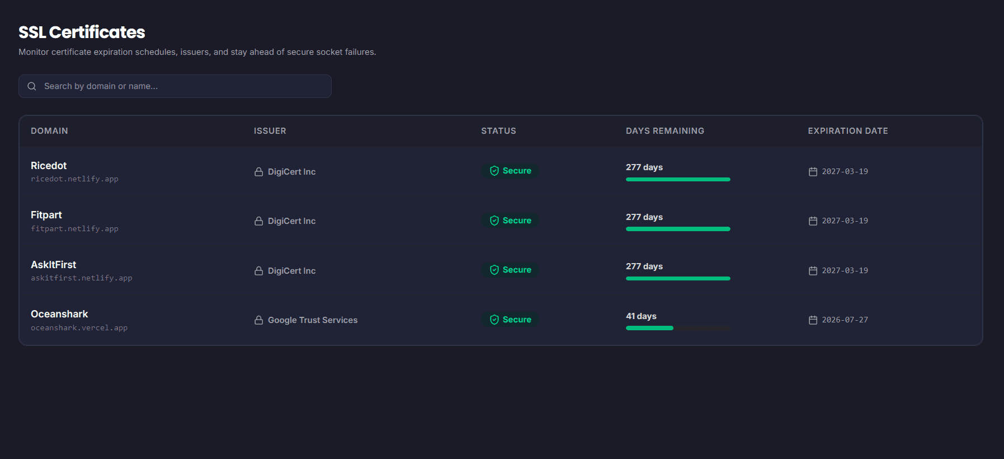1004x459 pixels.
Task: Click the magnifier icon in search box
Action: pos(32,86)
